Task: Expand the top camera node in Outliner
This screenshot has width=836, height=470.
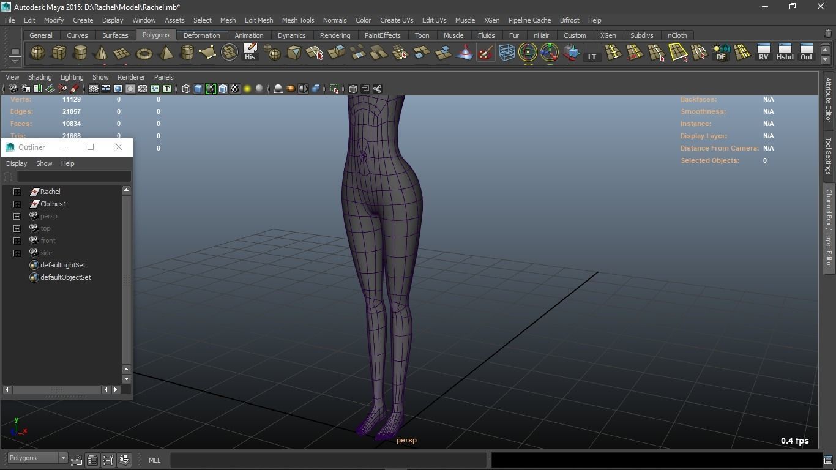Action: tap(17, 228)
